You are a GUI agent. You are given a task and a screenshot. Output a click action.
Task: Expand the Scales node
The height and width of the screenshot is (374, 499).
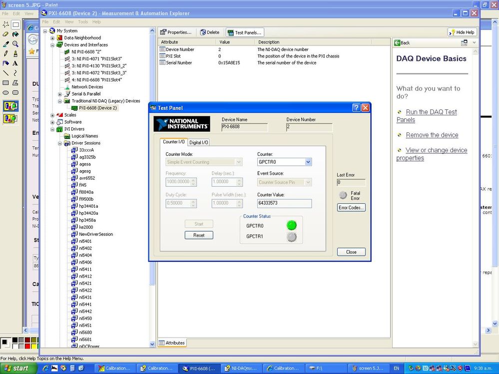click(52, 115)
